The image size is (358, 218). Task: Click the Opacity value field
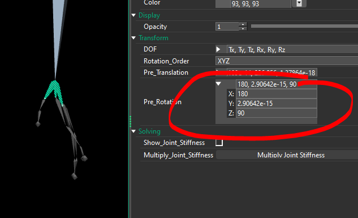pos(227,27)
